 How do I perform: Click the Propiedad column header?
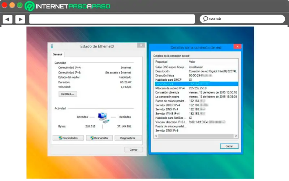[161, 62]
